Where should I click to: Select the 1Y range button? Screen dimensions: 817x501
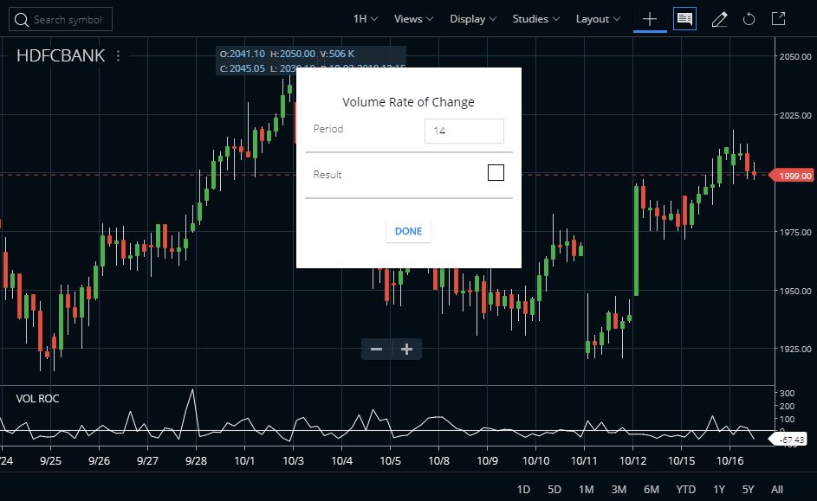click(x=719, y=490)
